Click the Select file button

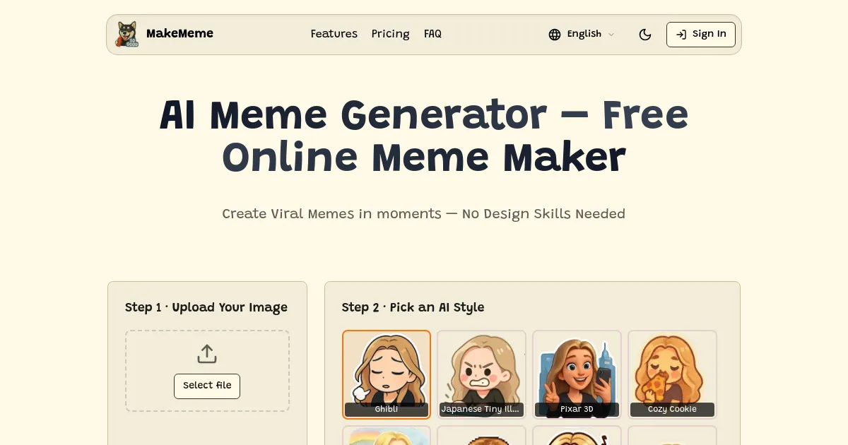tap(207, 386)
